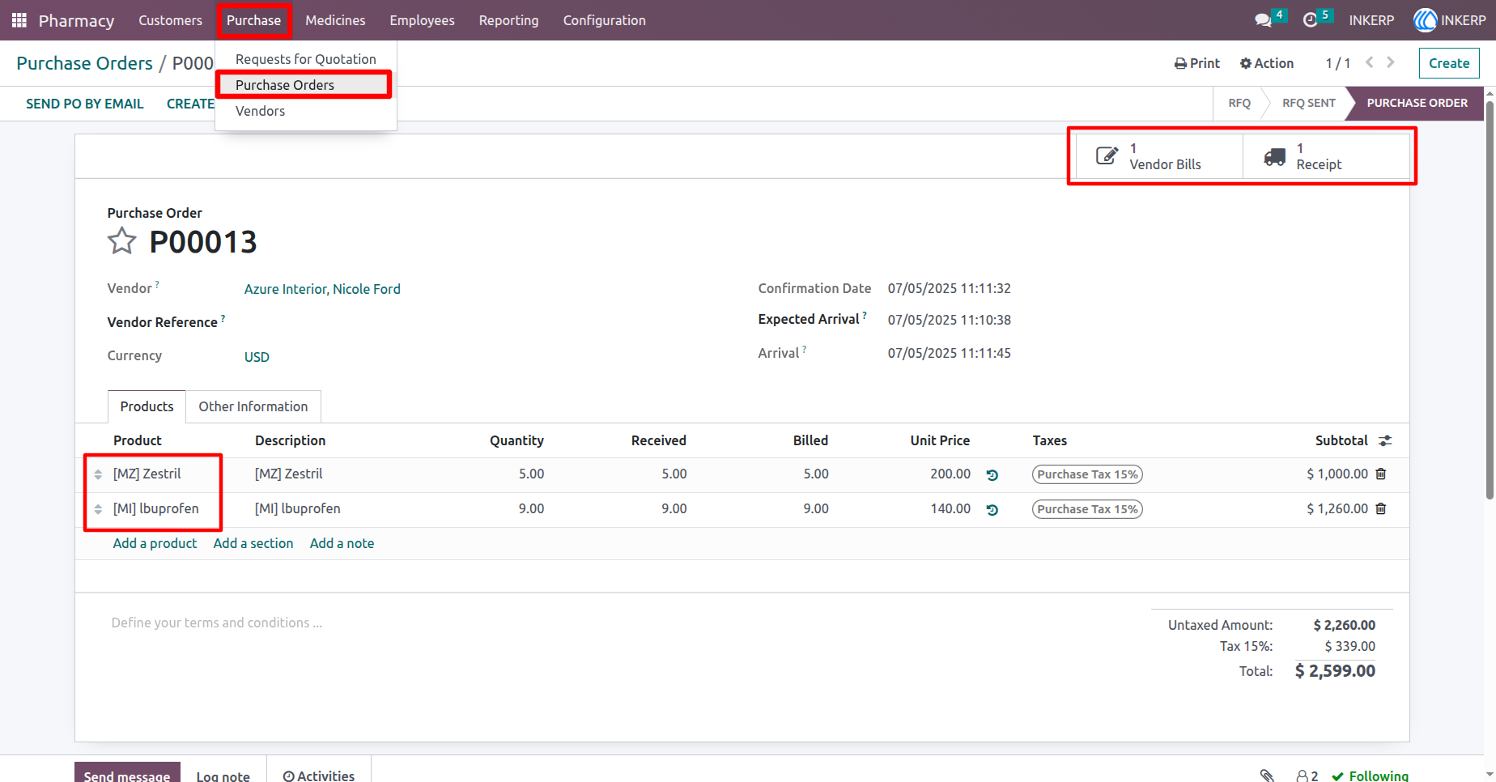Open Vendor Bills smart button

[1158, 156]
